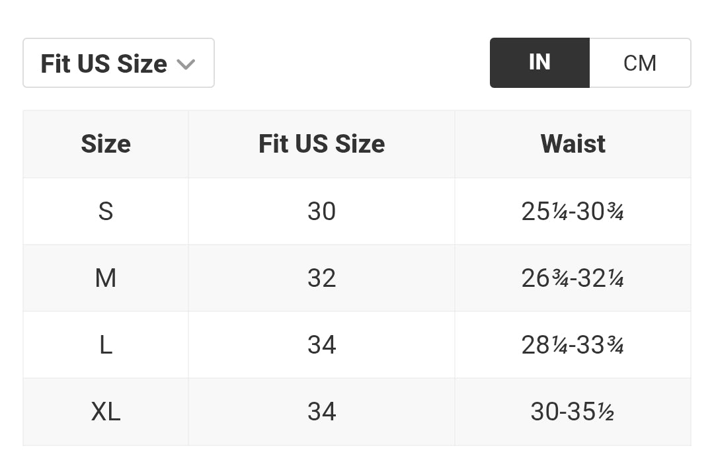The height and width of the screenshot is (460, 714).
Task: Click Fit US Size value 30
Action: click(x=321, y=211)
